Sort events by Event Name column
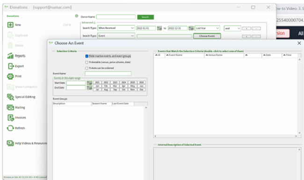This screenshot has height=180, width=304. [x=184, y=55]
